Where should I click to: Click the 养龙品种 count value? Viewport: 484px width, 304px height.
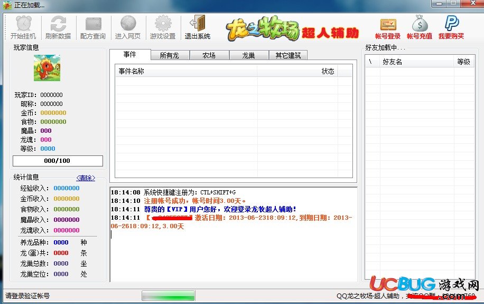click(61, 242)
